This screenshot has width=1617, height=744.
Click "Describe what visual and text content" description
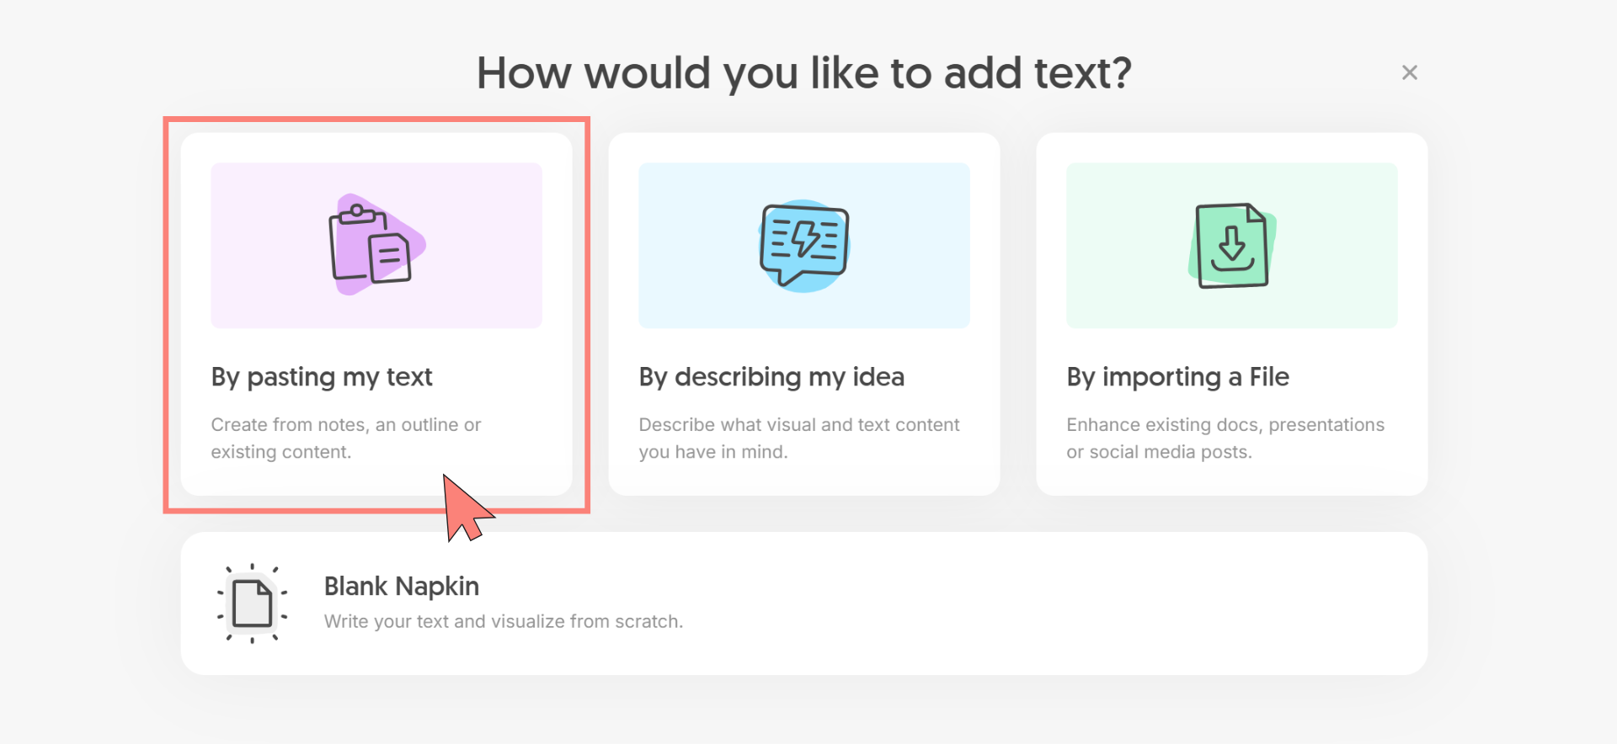798,425
